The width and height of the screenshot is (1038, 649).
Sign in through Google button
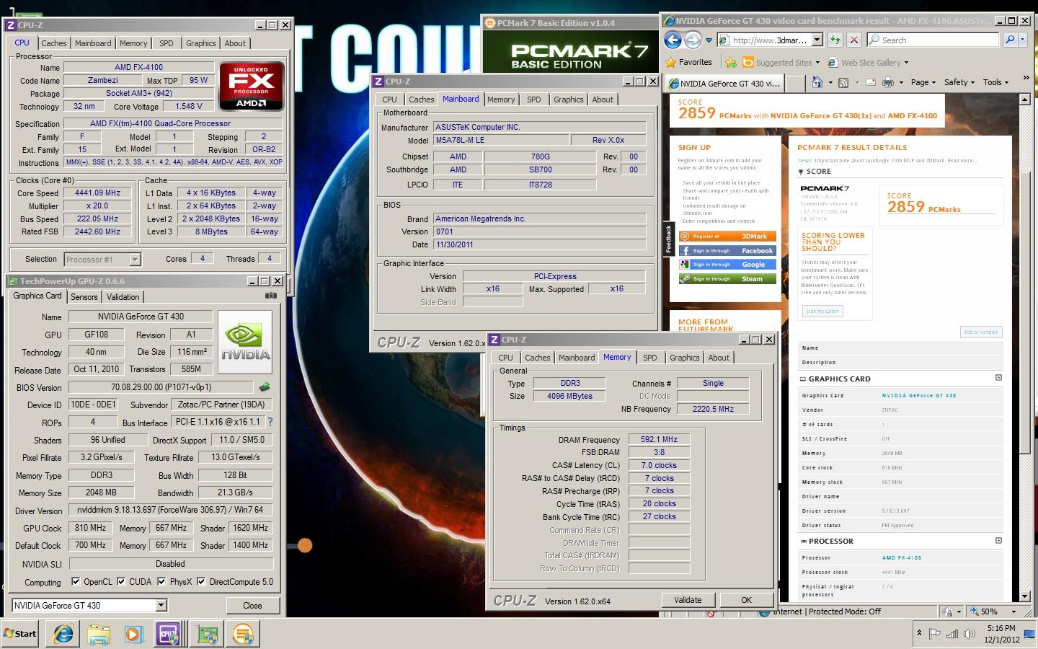point(727,265)
